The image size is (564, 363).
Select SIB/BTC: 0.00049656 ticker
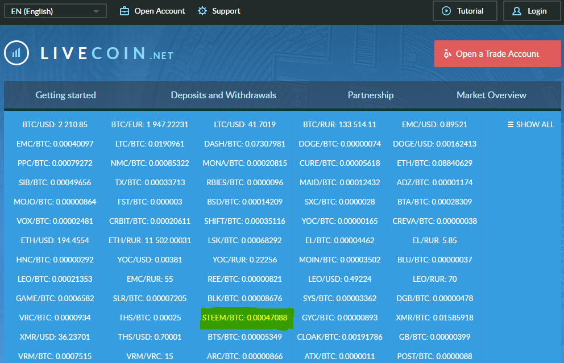click(x=55, y=182)
